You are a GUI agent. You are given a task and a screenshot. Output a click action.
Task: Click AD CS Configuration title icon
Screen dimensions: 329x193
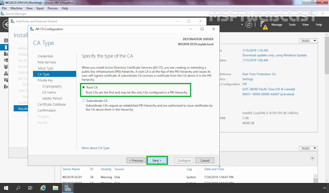[32, 29]
